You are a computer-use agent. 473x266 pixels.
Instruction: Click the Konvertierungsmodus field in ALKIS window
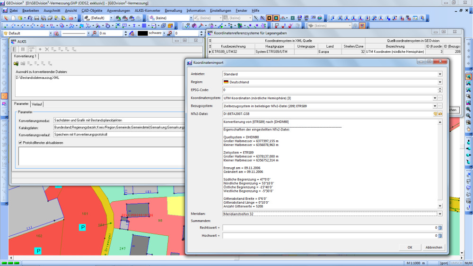119,120
